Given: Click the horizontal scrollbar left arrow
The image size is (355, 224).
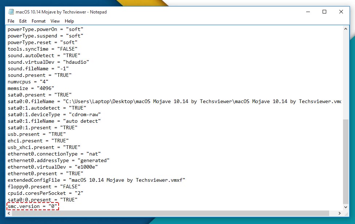Looking at the screenshot, I should [10, 213].
